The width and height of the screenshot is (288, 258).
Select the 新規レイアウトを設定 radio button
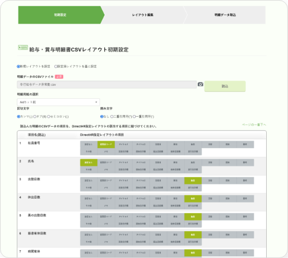coord(18,66)
